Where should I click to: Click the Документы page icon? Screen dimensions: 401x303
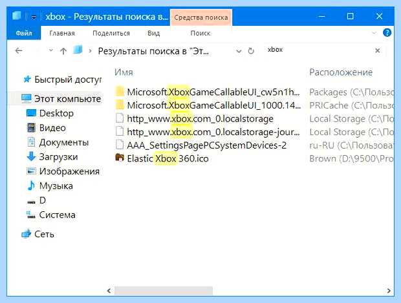click(31, 142)
